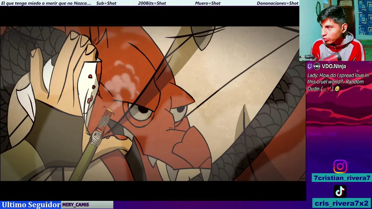Click the Instagram logo icon
Image resolution: width=372 pixels, height=209 pixels.
coord(340,167)
